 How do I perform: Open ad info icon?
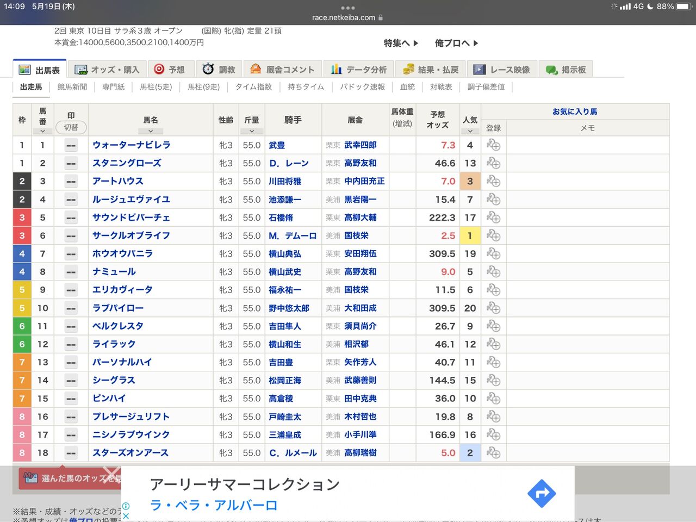pyautogui.click(x=126, y=506)
